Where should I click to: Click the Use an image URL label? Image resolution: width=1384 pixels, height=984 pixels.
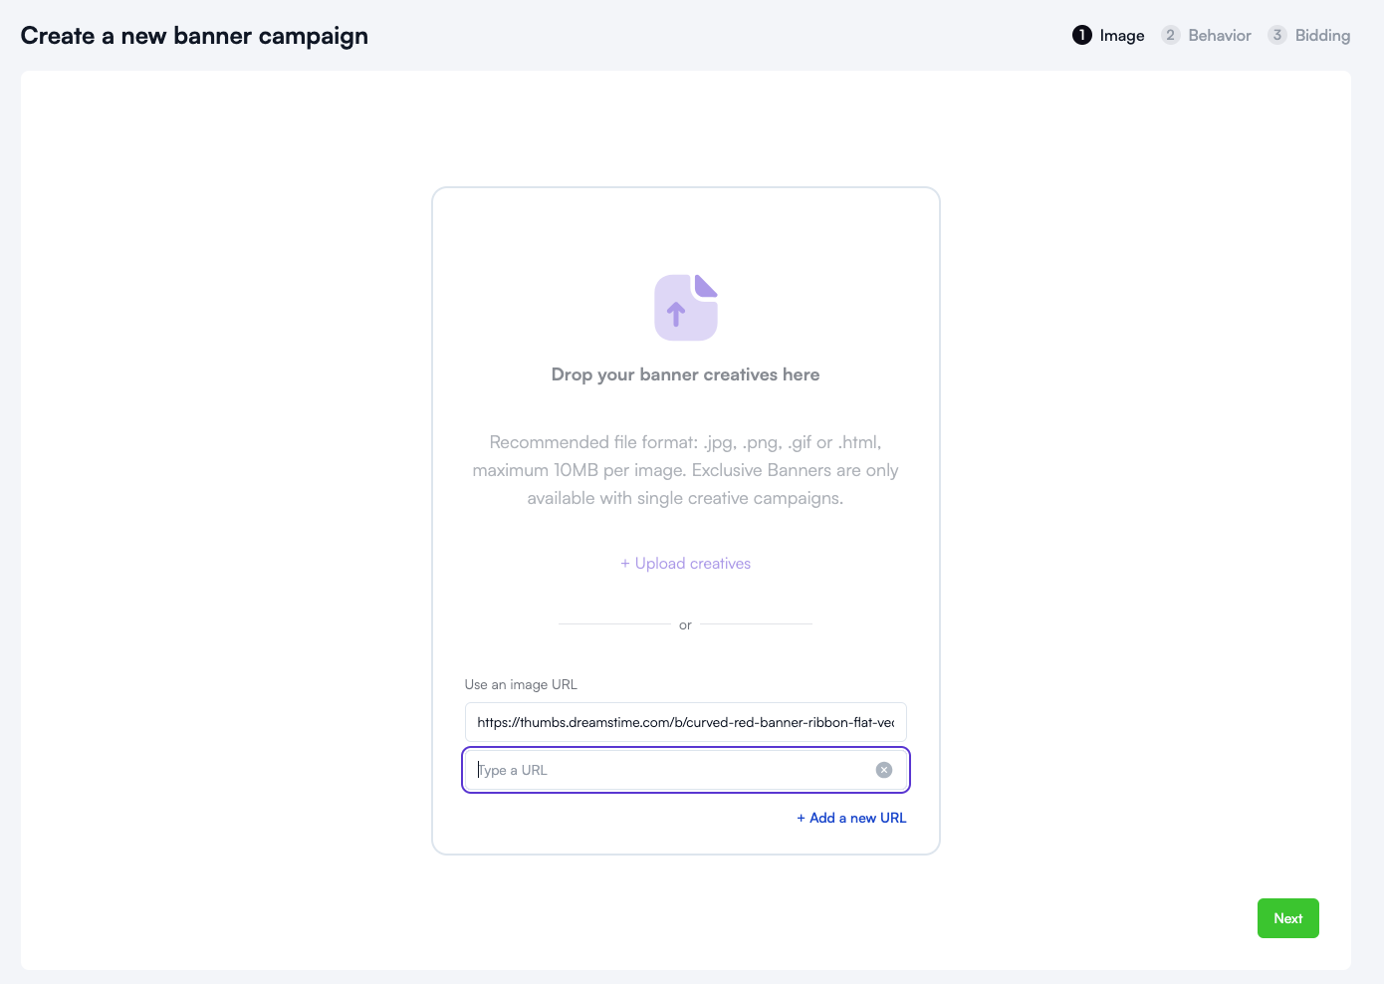[521, 684]
